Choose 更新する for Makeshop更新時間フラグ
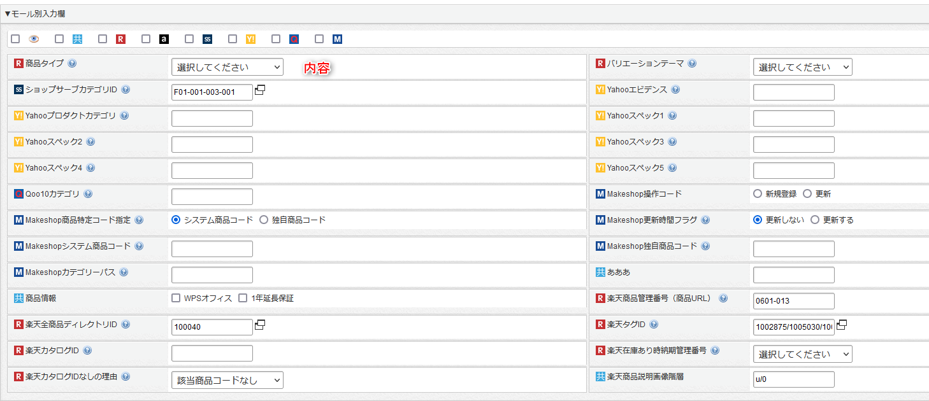This screenshot has height=401, width=929. (815, 220)
